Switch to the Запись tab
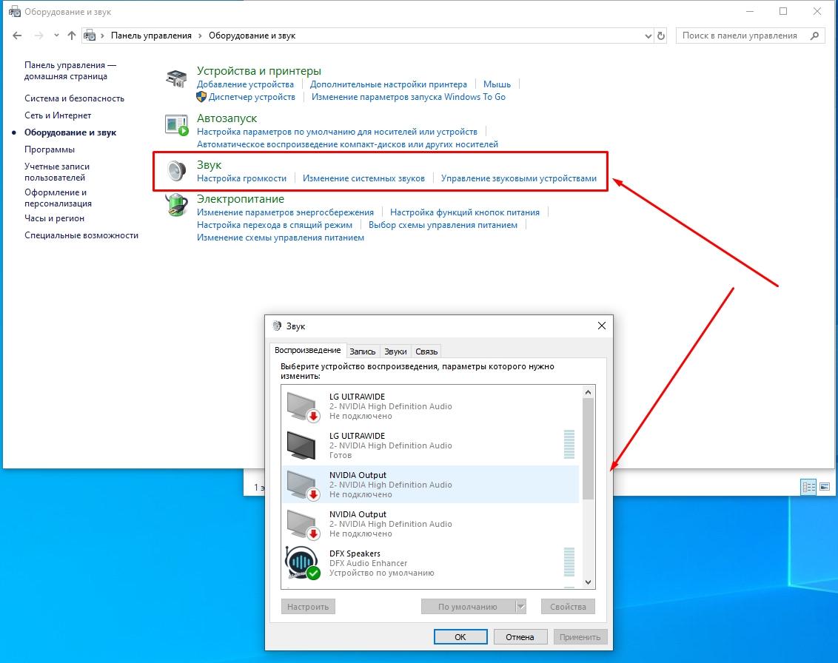The width and height of the screenshot is (838, 663). (x=363, y=351)
